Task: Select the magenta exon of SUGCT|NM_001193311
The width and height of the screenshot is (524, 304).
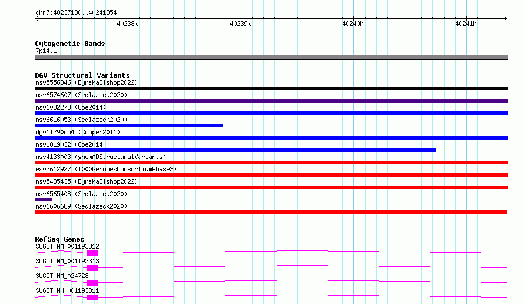Action: (92, 298)
